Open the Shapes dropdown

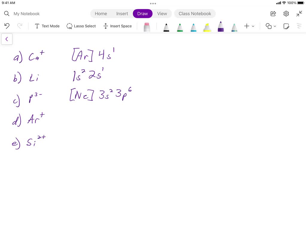[271, 26]
